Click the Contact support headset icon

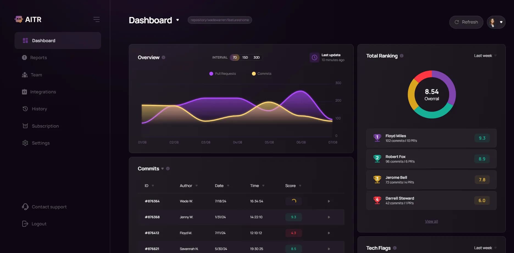pyautogui.click(x=25, y=207)
